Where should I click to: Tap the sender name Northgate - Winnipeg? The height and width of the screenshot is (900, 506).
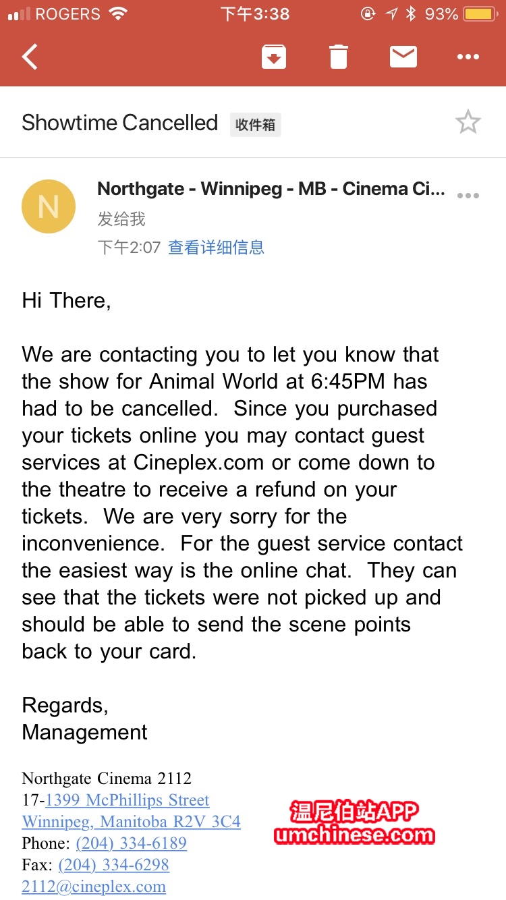click(x=271, y=189)
